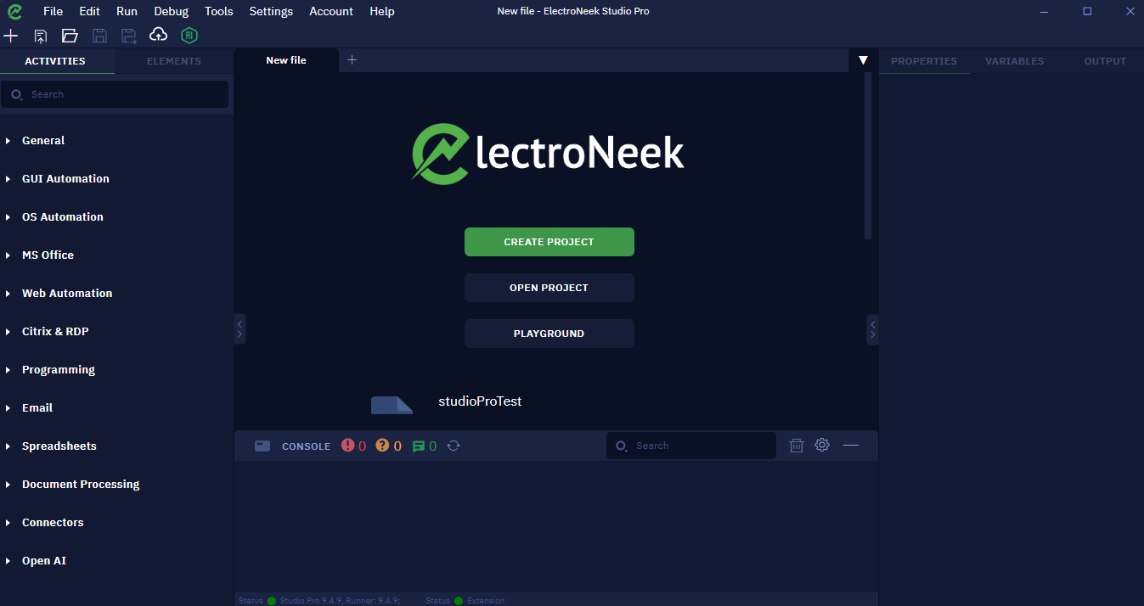Focus the console search field

[x=691, y=446]
